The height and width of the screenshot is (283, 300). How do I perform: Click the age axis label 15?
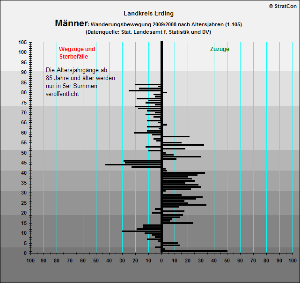(24, 223)
